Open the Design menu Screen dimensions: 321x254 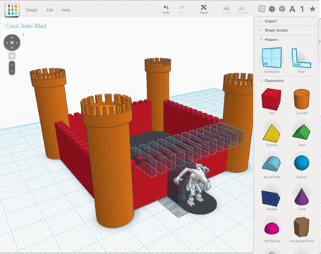(x=32, y=10)
